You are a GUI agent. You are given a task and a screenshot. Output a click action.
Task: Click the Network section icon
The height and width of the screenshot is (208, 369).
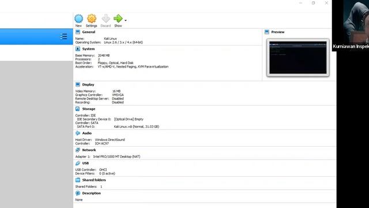(x=78, y=150)
